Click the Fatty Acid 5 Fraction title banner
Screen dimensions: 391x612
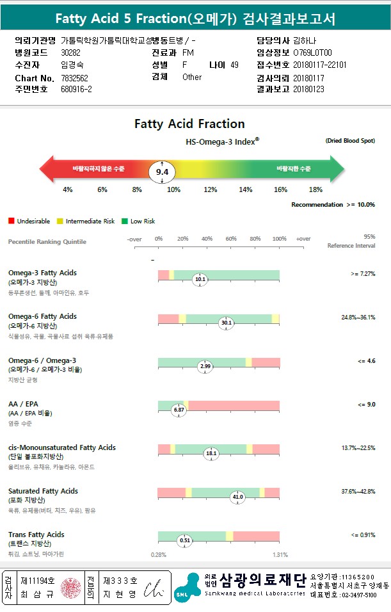(x=195, y=19)
